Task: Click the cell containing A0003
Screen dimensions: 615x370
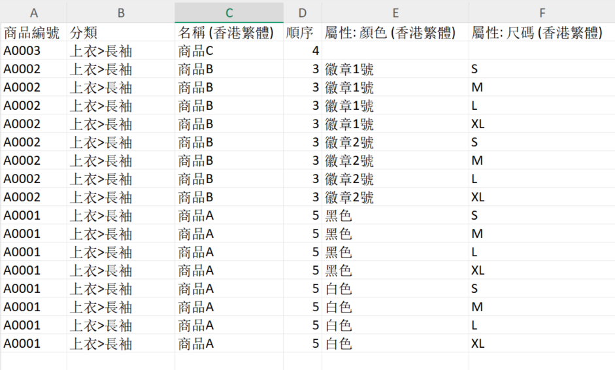Action: click(x=33, y=51)
